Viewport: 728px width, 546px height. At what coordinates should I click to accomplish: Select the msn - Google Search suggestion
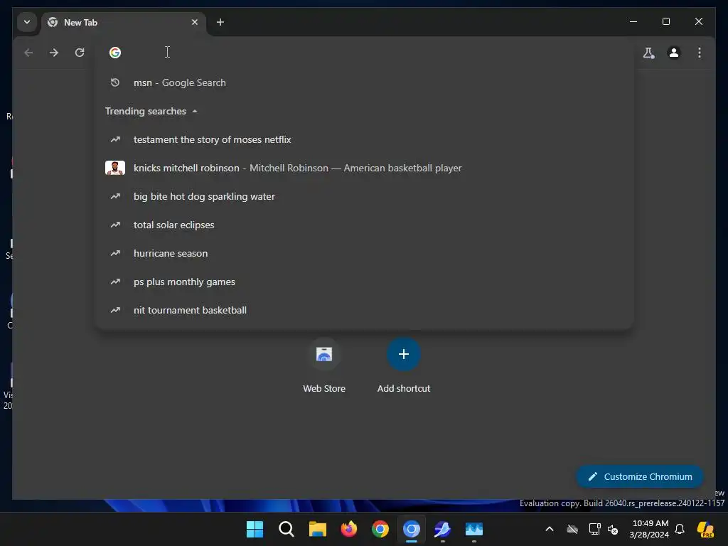pyautogui.click(x=365, y=82)
